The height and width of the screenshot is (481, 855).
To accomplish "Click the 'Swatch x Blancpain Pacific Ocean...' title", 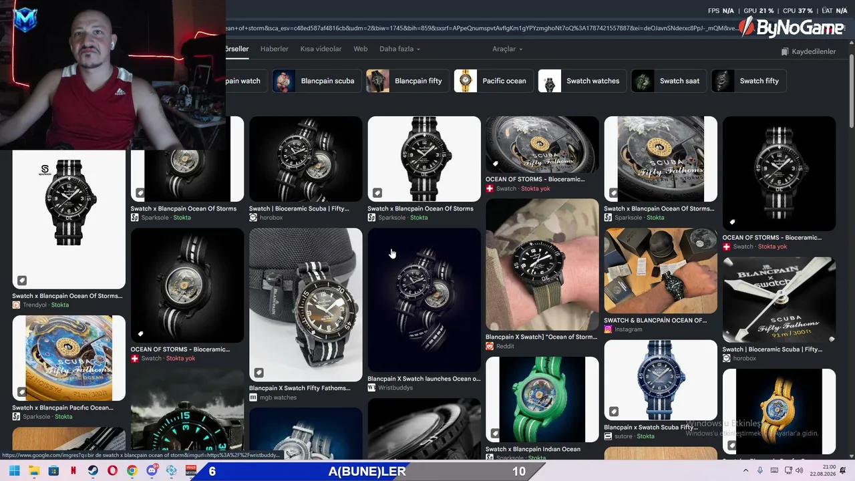I will 63,408.
